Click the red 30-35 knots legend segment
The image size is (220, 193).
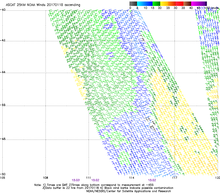pyautogui.click(x=180, y=4)
